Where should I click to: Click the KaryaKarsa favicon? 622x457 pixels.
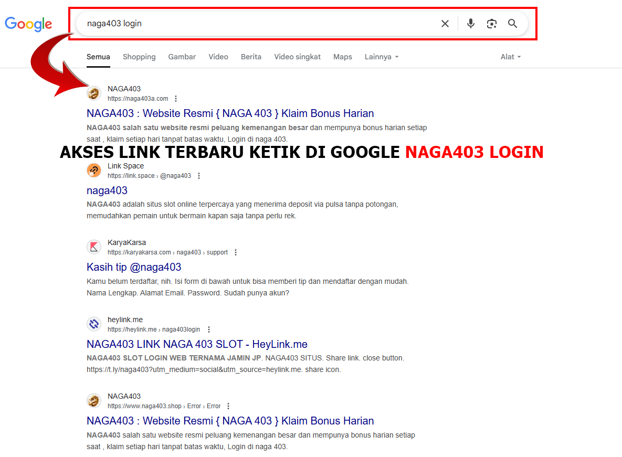[x=94, y=247]
